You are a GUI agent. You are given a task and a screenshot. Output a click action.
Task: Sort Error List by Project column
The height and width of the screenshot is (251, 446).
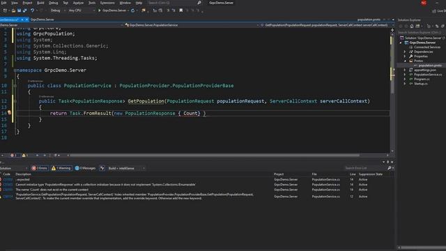279,174
